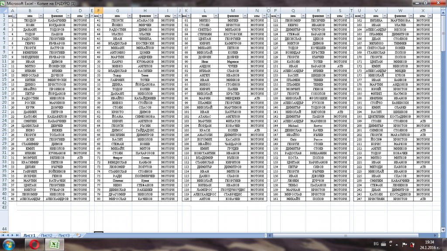The height and width of the screenshot is (251, 447).
Task: Open the Windows Start menu
Action: 9,244
